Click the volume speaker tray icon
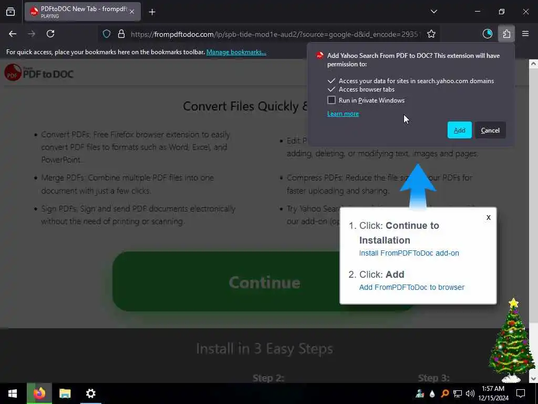This screenshot has height=404, width=538. click(470, 393)
